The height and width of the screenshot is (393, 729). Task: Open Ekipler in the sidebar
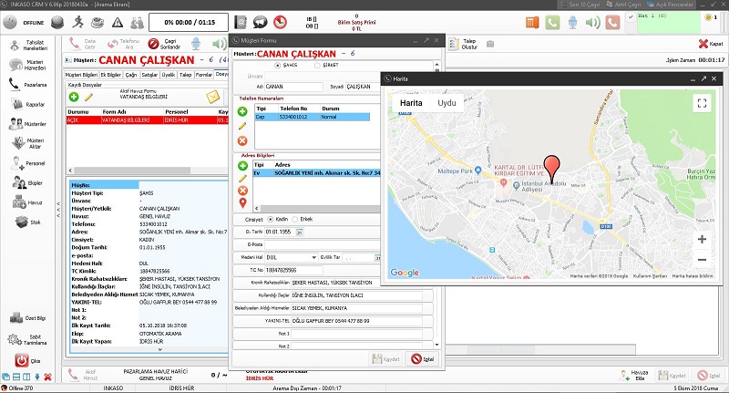coord(29,182)
